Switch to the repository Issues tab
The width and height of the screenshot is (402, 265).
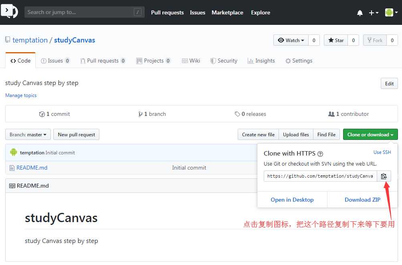(x=55, y=61)
